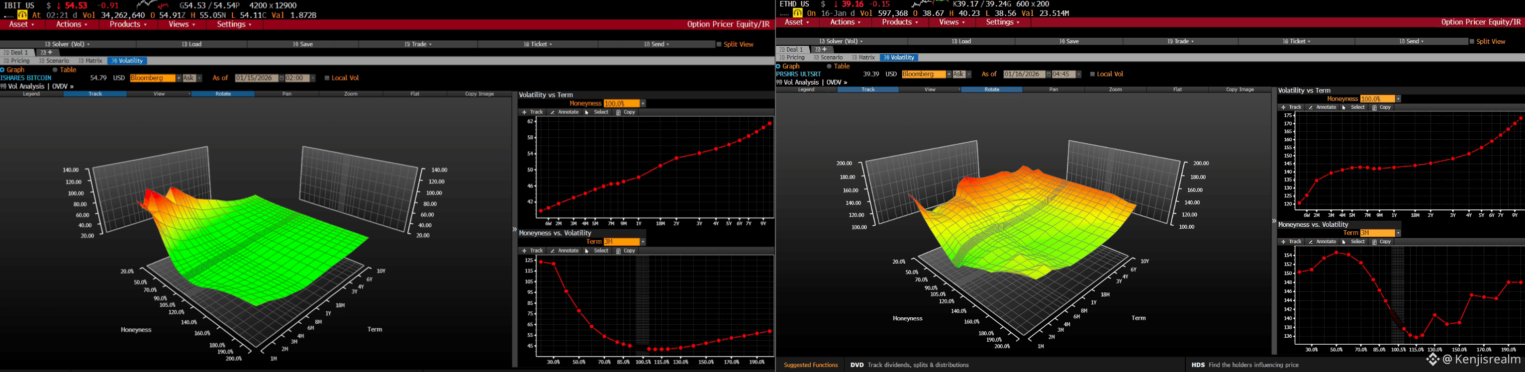Open calendar picker next to 01/16/2026 date
The width and height of the screenshot is (1525, 372).
point(1048,74)
